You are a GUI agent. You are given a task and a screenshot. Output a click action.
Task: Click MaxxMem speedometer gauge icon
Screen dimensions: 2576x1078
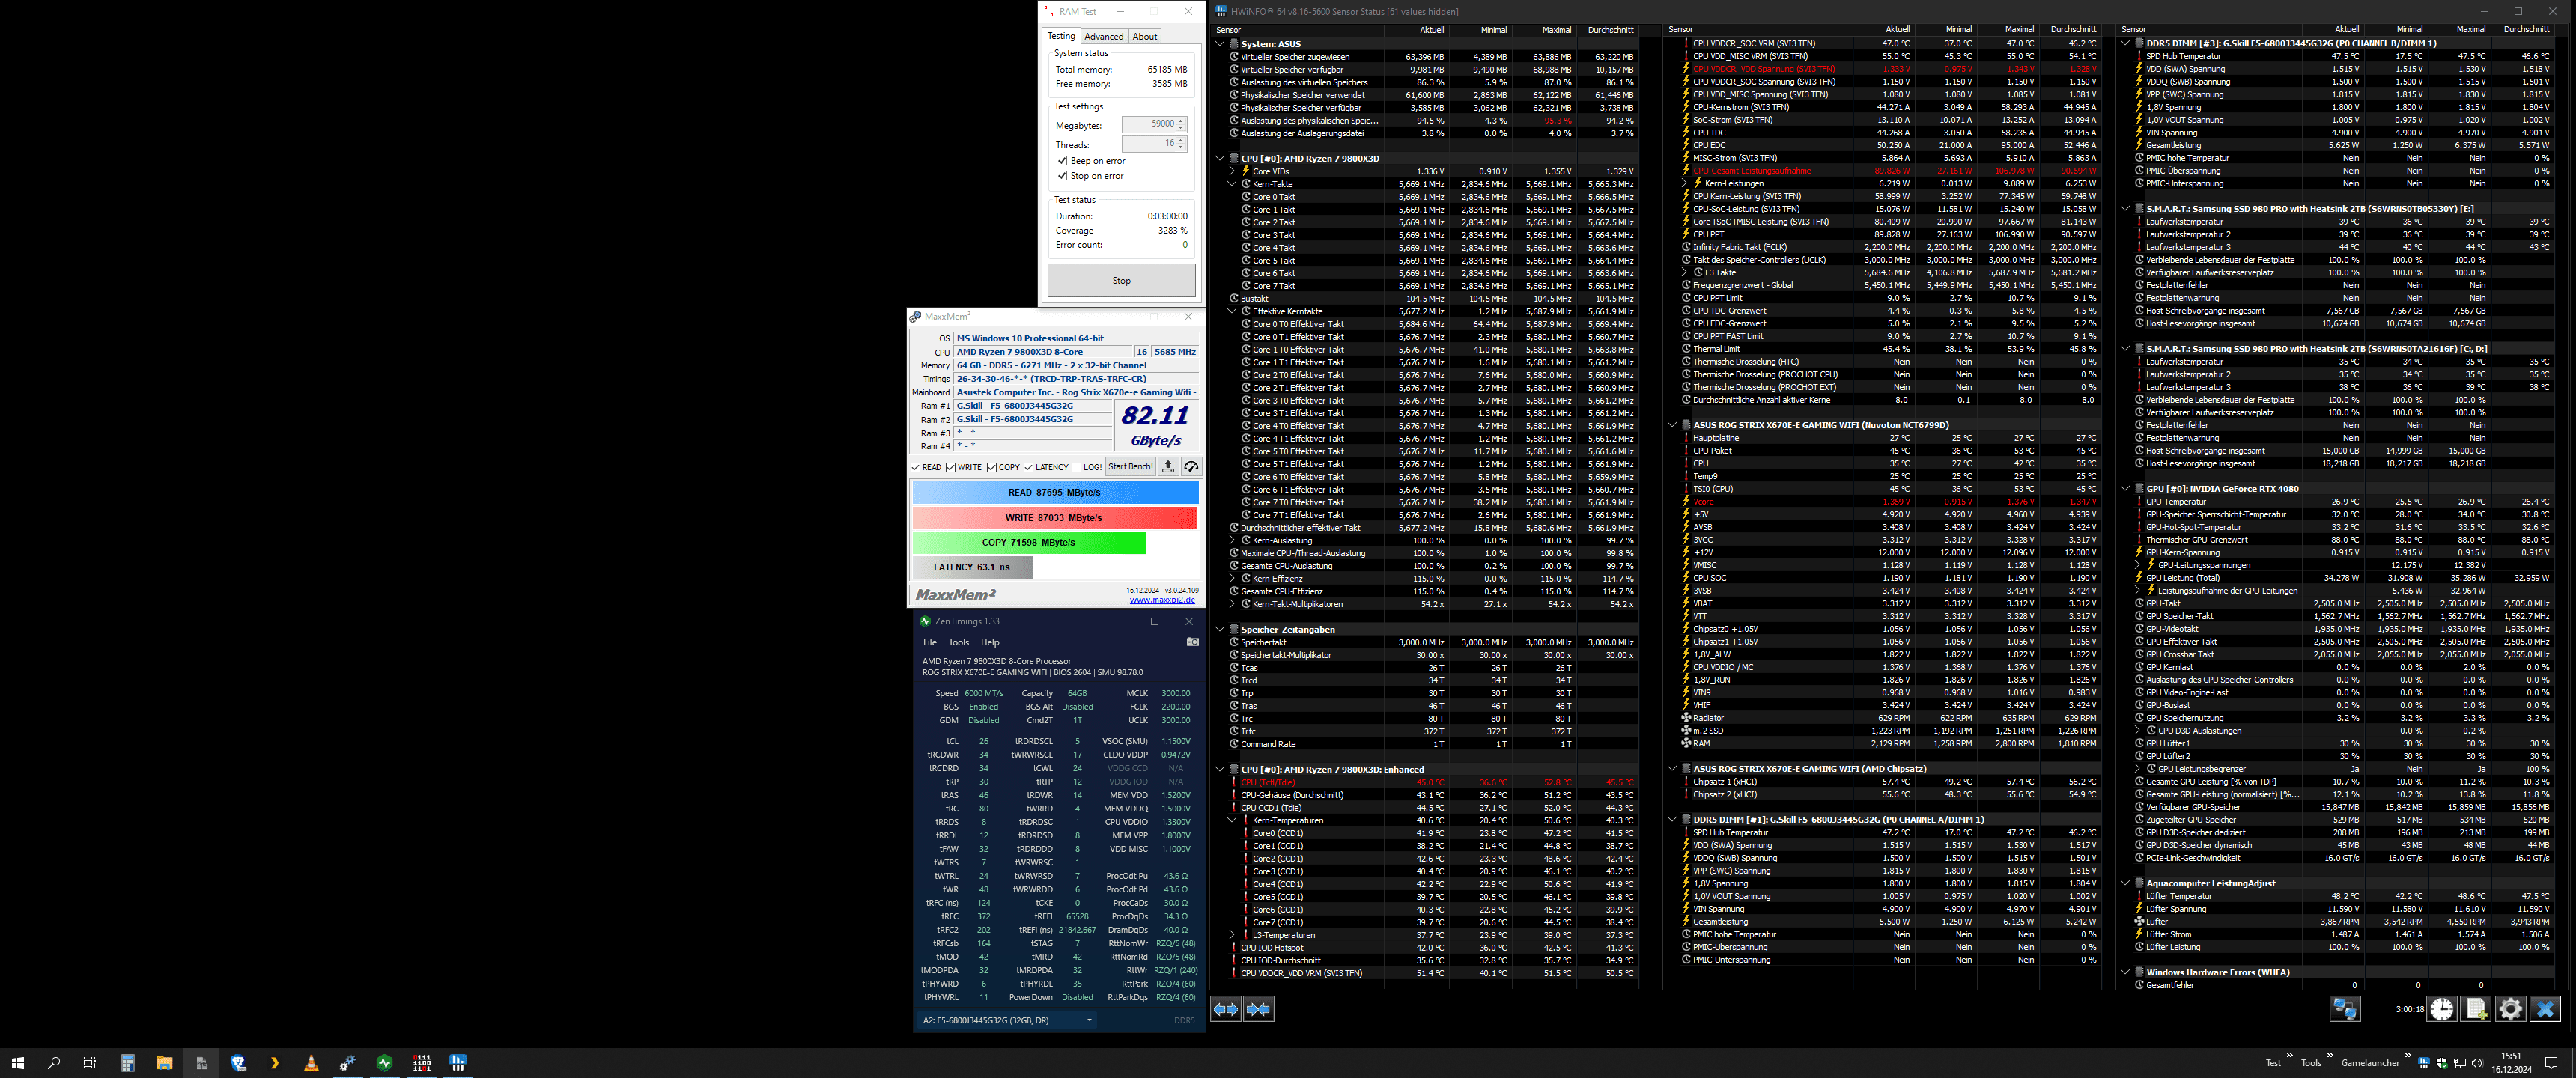pos(1190,467)
